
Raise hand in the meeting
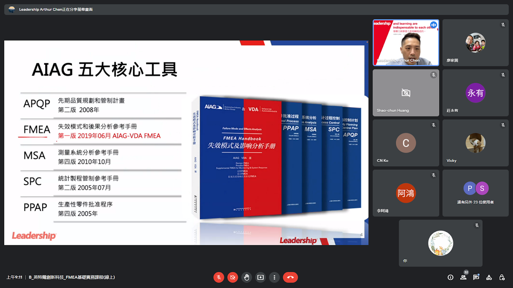click(x=247, y=277)
